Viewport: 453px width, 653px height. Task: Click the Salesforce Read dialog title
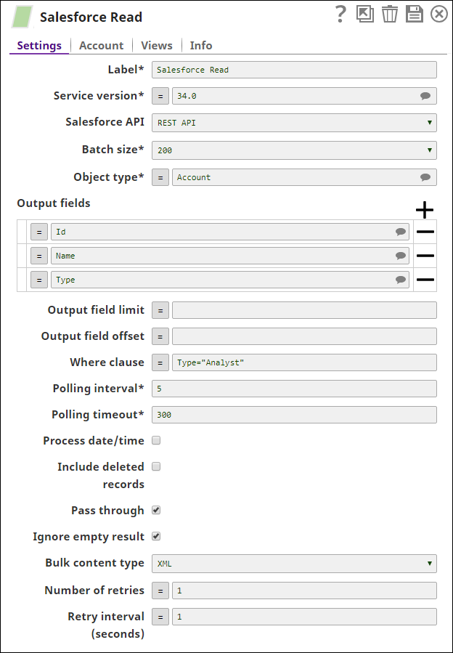pyautogui.click(x=91, y=17)
